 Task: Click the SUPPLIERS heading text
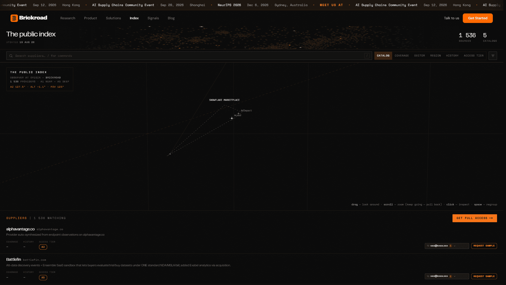click(17, 218)
